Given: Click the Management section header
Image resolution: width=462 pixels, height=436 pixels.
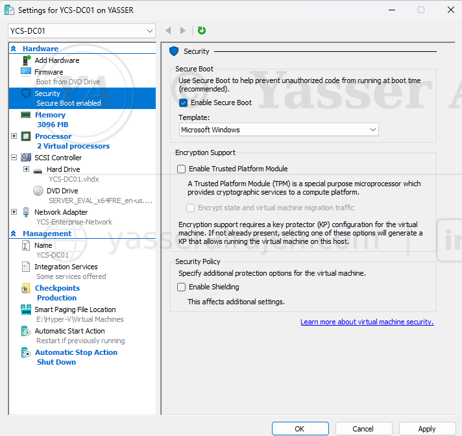Looking at the screenshot, I should tap(47, 234).
